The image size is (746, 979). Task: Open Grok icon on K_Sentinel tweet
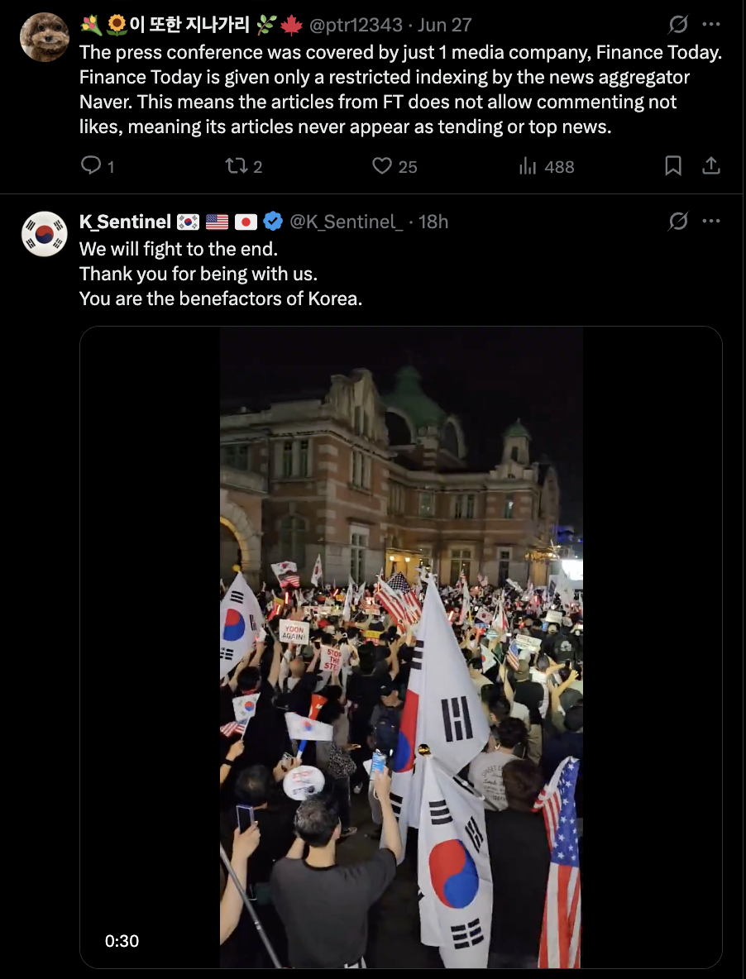tap(678, 221)
